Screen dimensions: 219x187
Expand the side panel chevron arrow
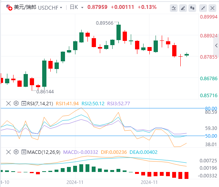tap(216, 45)
